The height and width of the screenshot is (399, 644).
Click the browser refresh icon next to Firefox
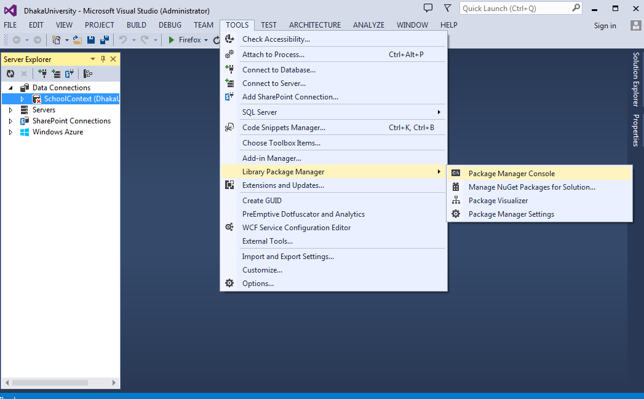(217, 40)
